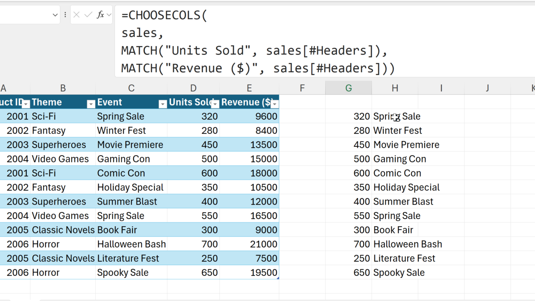
Task: Open the Theme column filter dropdown
Action: [x=91, y=104]
